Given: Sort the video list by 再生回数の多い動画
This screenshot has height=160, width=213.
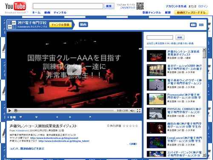Looking at the screenshot, I should pos(166,44).
